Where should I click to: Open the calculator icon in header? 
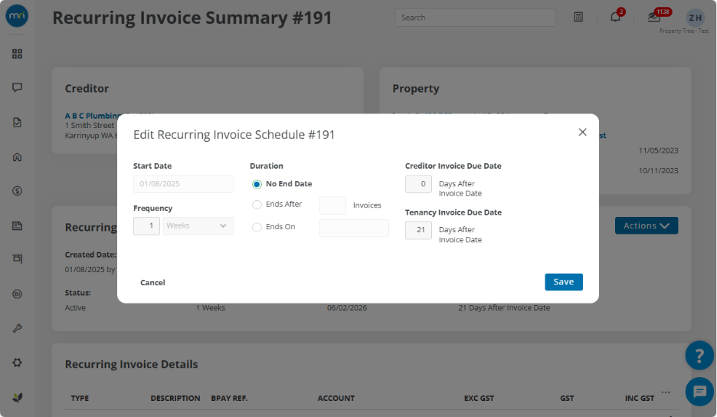(578, 18)
